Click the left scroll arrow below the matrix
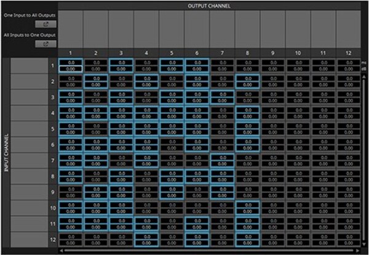369x255 pixels. [x=61, y=250]
